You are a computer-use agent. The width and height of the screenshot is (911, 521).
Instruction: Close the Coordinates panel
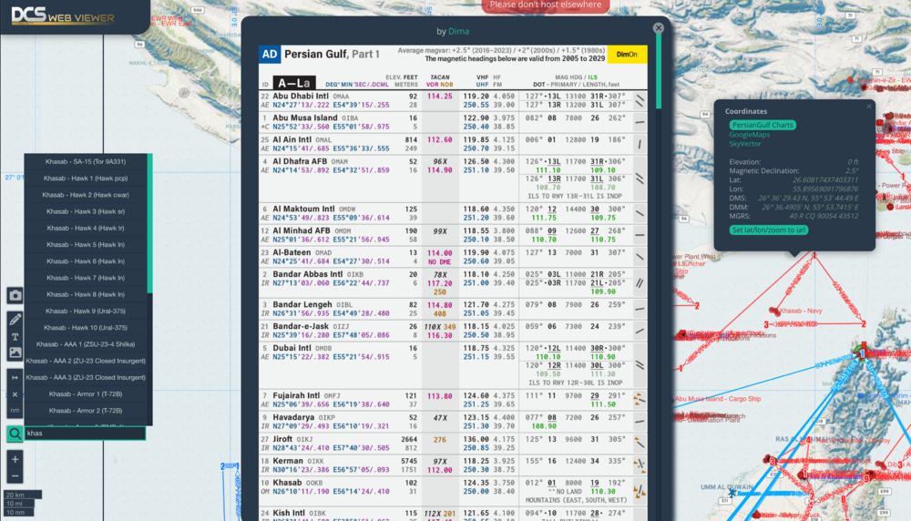[869, 107]
